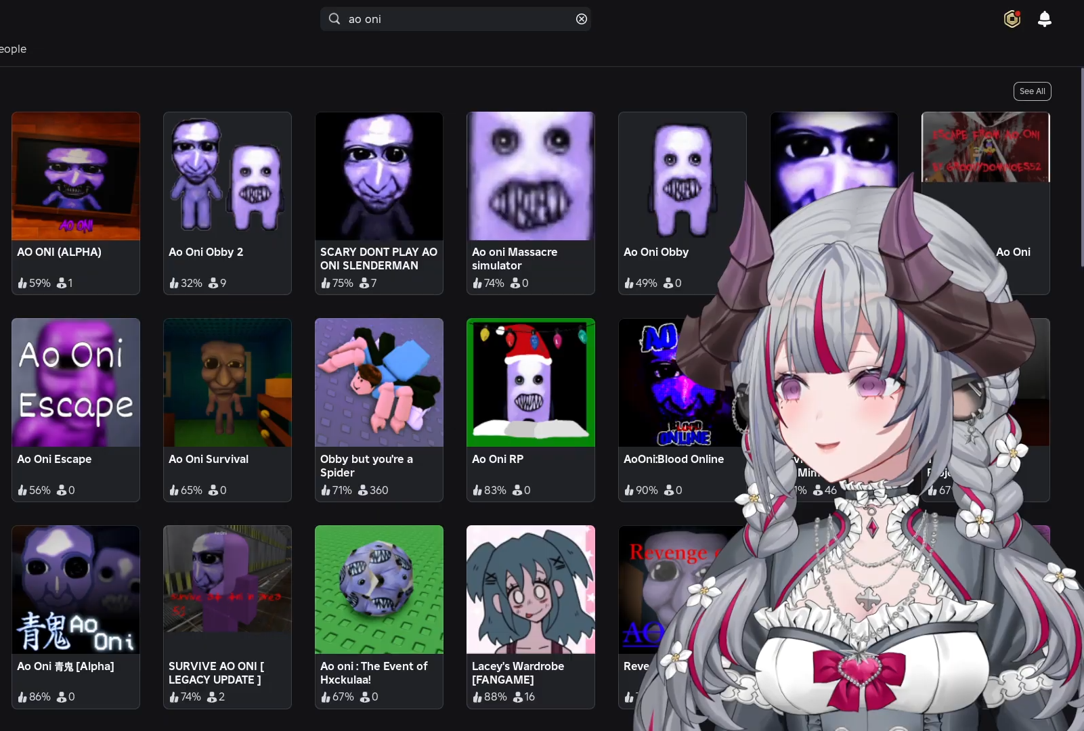Open the Ao Oni 青鬼 [Alpha] thumbnail

[76, 590]
